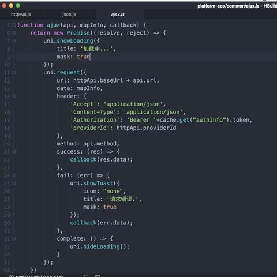Screen dimensions: 277x277
Task: Click the yellow minimize window button
Action: coord(11,6)
